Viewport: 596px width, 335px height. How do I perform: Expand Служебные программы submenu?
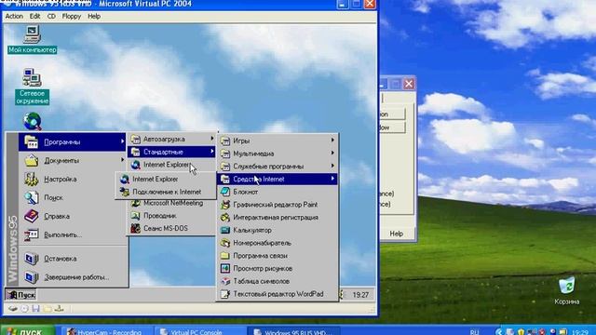click(278, 167)
